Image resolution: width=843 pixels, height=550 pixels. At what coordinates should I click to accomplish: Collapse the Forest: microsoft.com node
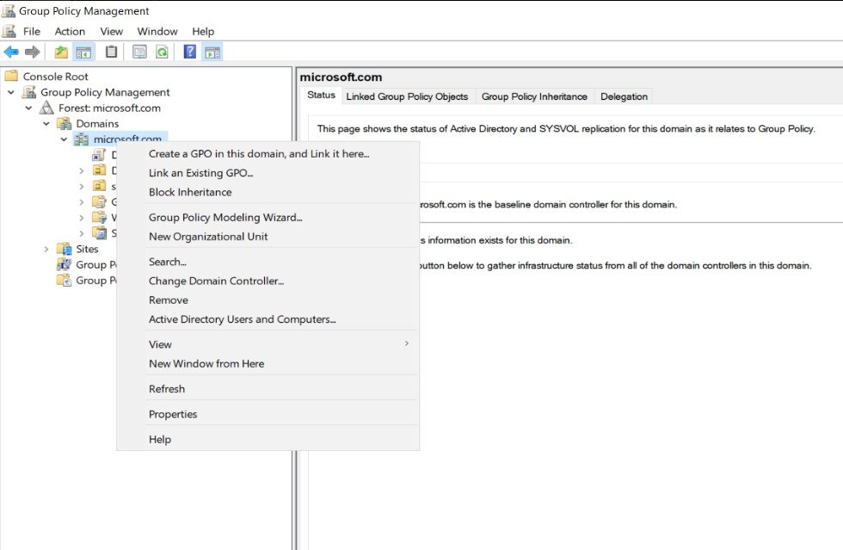pyautogui.click(x=28, y=108)
